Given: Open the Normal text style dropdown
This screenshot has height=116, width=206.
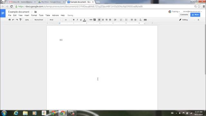Looking at the screenshot, I should [40, 20].
